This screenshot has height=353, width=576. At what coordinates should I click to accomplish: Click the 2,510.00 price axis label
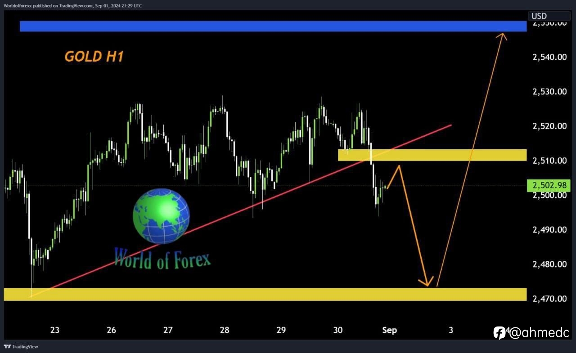point(549,161)
